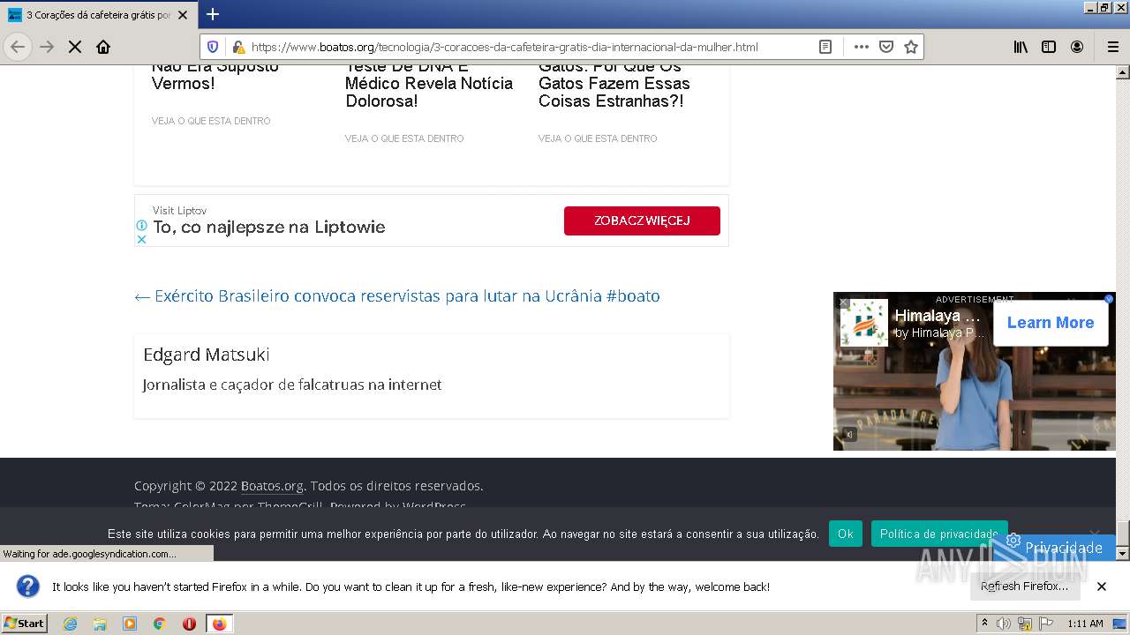Show sidebars icon
Image resolution: width=1130 pixels, height=635 pixels.
click(1049, 47)
